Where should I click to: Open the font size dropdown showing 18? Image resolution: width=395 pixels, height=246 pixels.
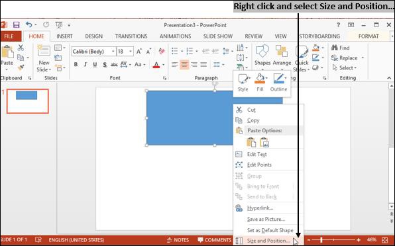click(x=131, y=52)
